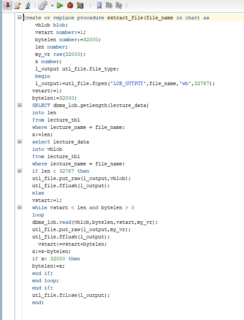Collapse the while vstart loop block
Viewport: 244px width, 320px height.
click(20, 207)
